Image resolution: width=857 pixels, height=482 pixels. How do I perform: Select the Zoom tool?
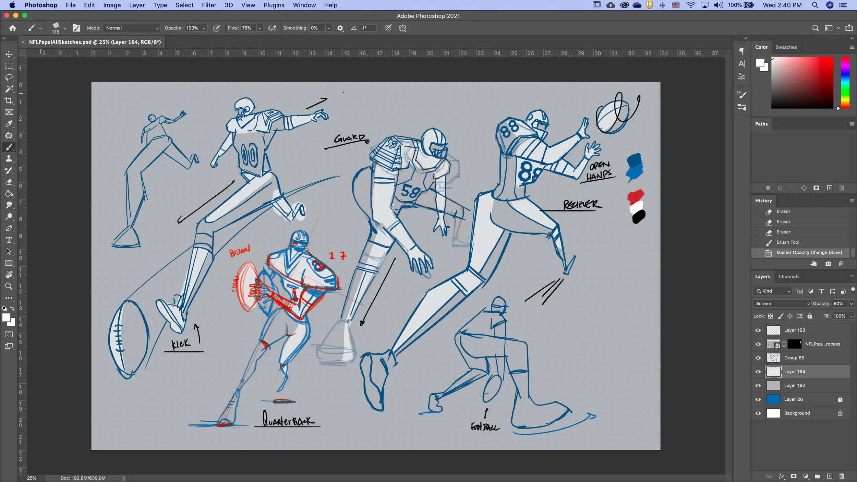coord(9,286)
